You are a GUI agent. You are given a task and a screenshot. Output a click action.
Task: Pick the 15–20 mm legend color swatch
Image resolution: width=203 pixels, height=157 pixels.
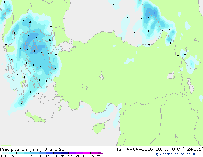[50, 153]
